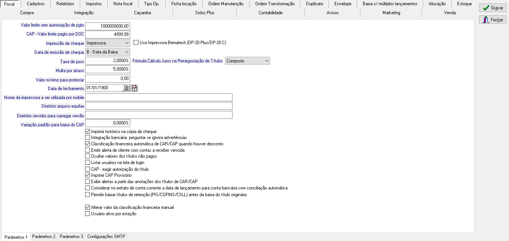Go to the Nota fiscal tab
This screenshot has width=509, height=241.
123,4
